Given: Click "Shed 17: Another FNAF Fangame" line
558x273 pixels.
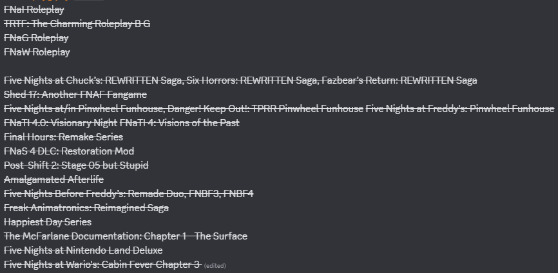Looking at the screenshot, I should (x=75, y=95).
